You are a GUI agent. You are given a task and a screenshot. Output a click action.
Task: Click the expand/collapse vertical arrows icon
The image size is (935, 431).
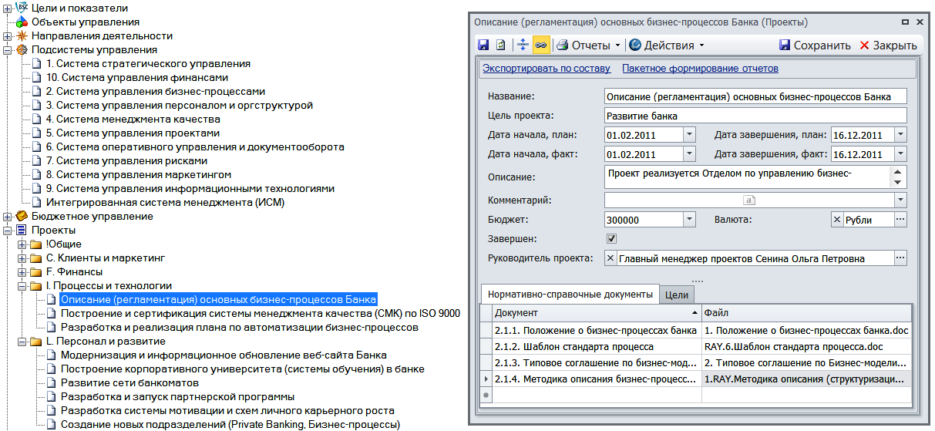[x=523, y=45]
